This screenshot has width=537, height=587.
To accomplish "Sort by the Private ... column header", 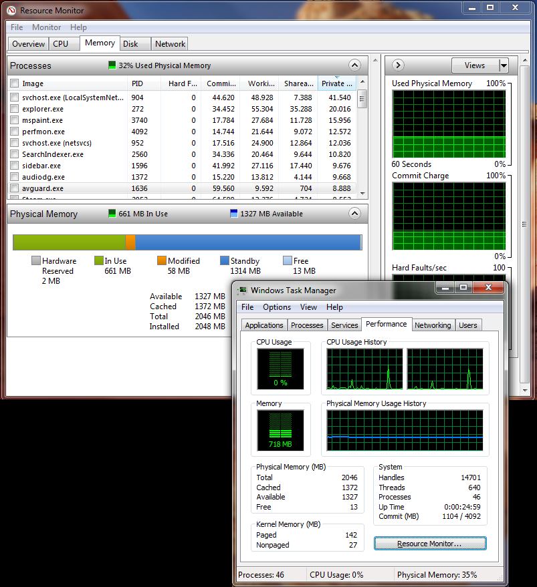I will (x=337, y=83).
